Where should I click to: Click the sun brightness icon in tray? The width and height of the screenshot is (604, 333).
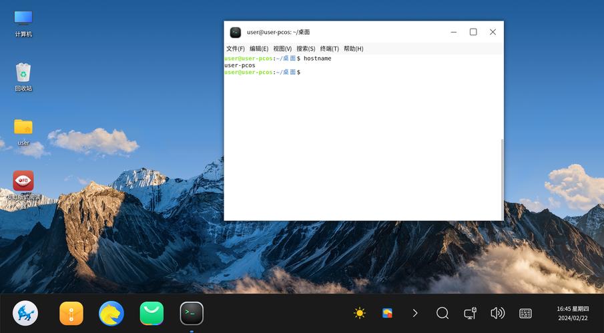tap(360, 313)
